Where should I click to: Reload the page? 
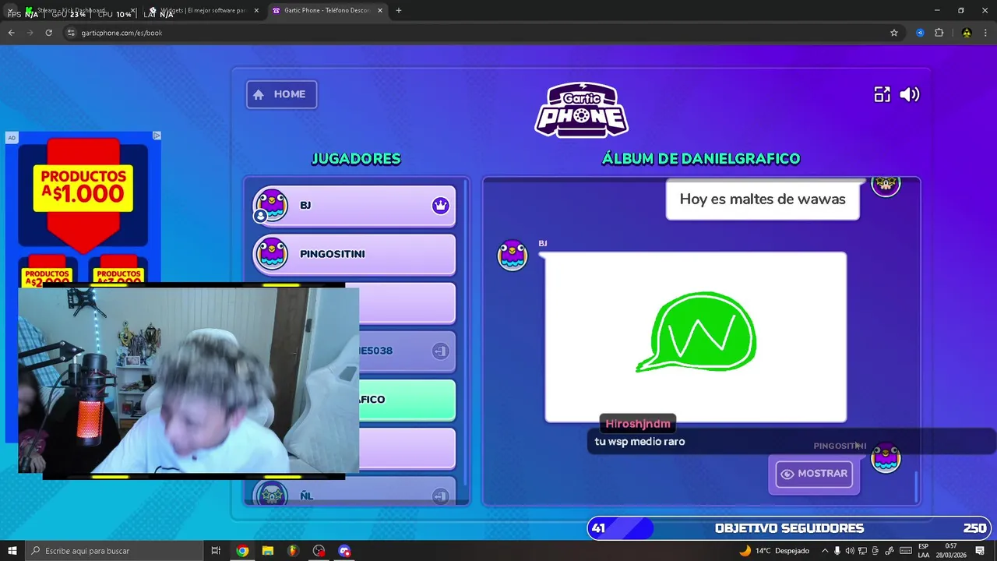click(x=48, y=33)
